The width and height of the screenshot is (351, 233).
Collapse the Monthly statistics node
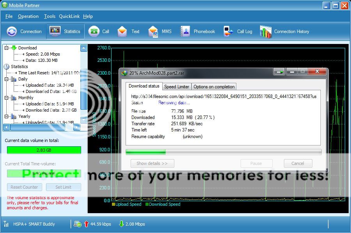coord(7,98)
